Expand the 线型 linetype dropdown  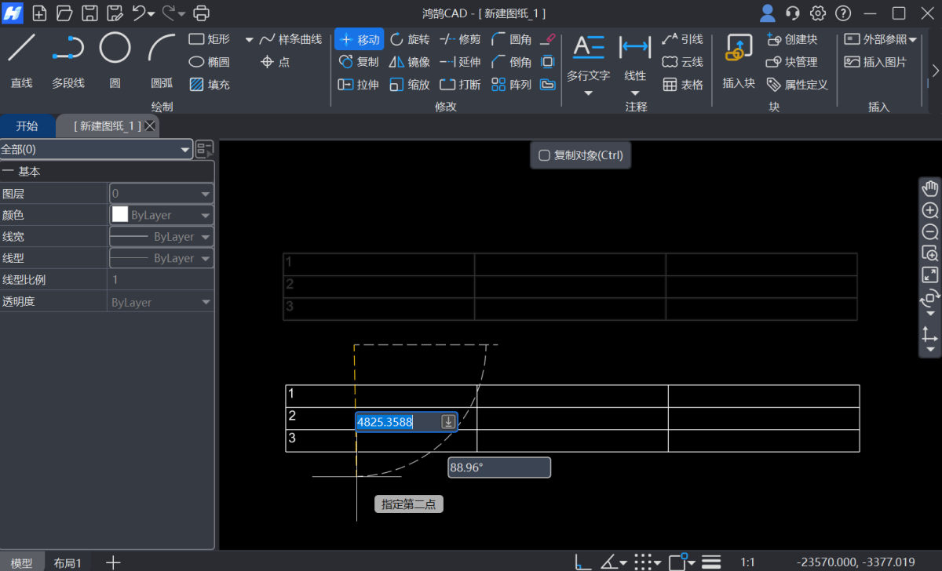[206, 257]
